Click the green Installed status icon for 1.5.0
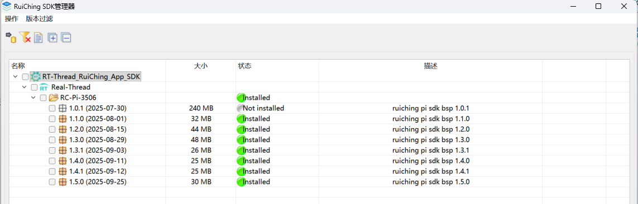Screen dimensions: 638x204 [241, 182]
